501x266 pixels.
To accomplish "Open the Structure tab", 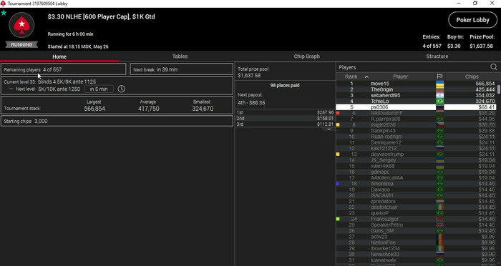I will [437, 56].
